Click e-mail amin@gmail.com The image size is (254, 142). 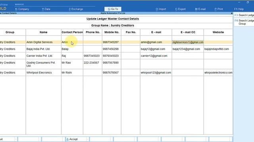(151, 42)
